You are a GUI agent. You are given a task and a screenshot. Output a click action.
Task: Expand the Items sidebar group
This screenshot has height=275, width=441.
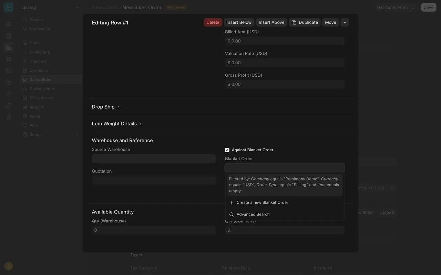coord(51,116)
